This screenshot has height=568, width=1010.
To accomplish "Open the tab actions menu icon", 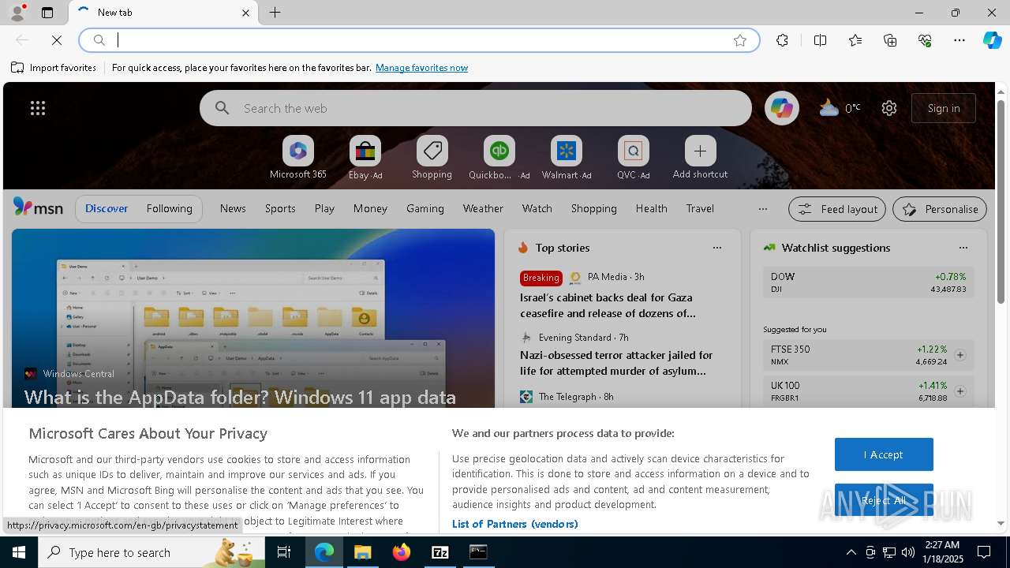I will (x=47, y=13).
